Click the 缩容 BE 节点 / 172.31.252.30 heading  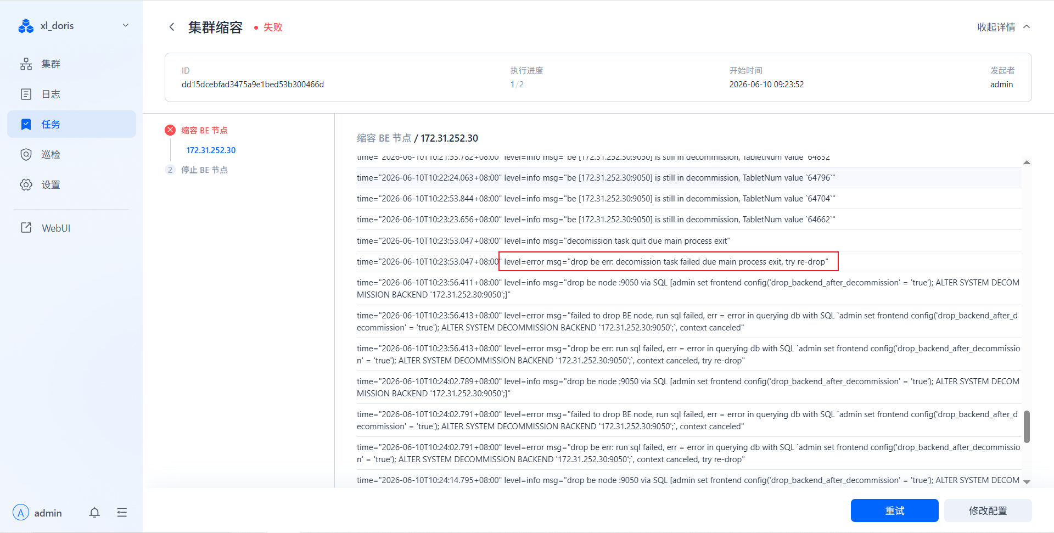(x=417, y=138)
